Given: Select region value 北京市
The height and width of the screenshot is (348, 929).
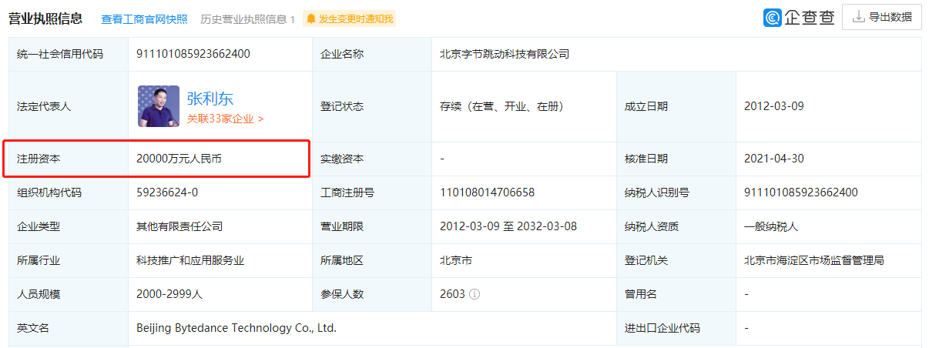Looking at the screenshot, I should [x=455, y=260].
